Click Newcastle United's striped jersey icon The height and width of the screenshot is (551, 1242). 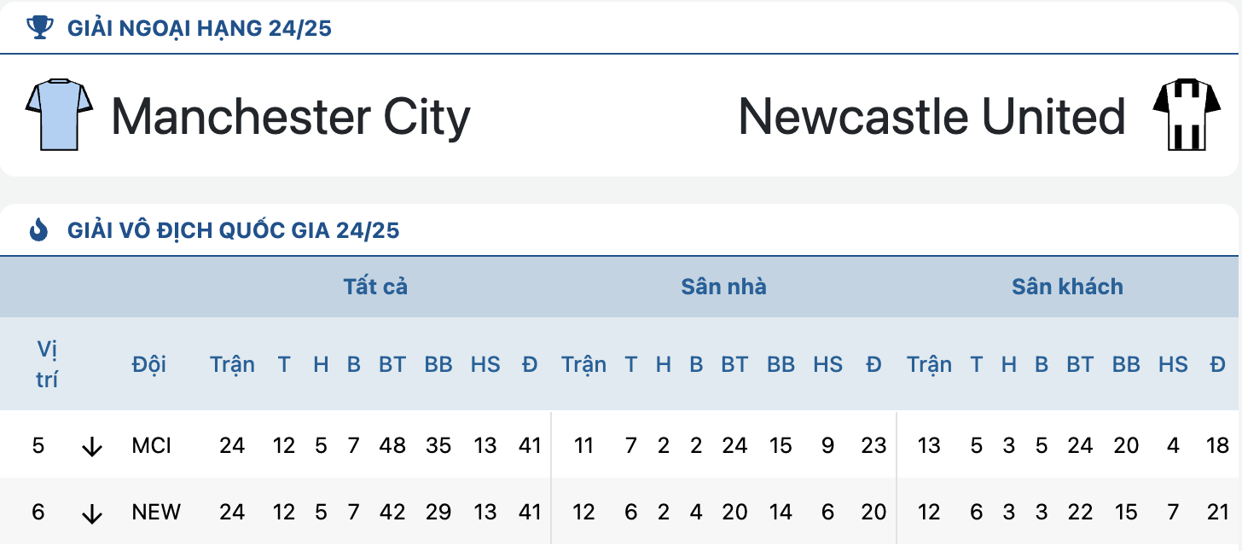click(1183, 114)
